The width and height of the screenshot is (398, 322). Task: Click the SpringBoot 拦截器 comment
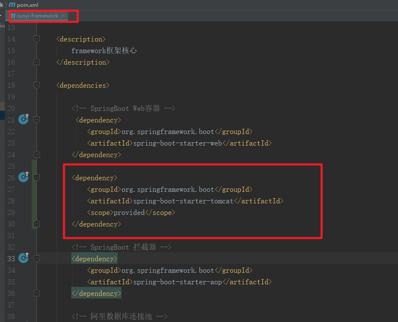pos(122,247)
